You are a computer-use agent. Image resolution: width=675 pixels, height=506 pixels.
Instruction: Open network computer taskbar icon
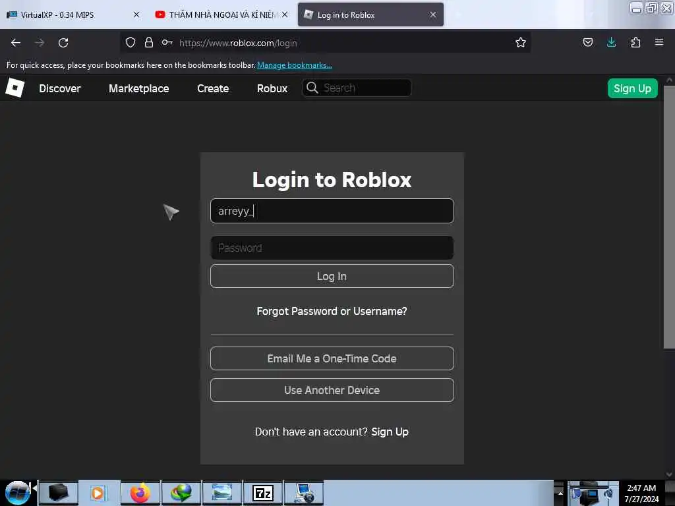(x=304, y=493)
